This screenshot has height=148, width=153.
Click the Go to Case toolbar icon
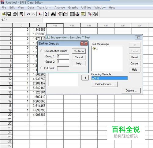pyautogui.click(x=41, y=14)
